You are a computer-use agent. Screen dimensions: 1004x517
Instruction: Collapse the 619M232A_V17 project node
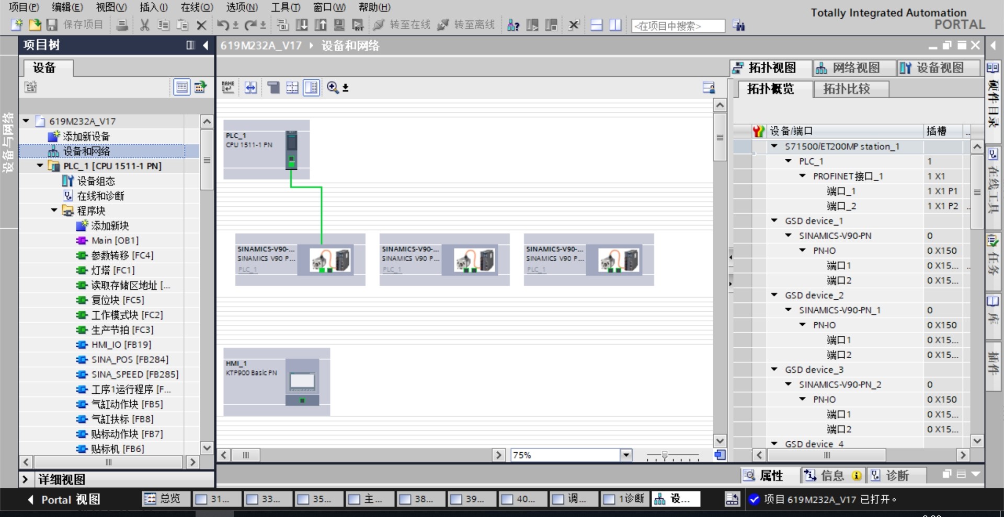pyautogui.click(x=26, y=121)
